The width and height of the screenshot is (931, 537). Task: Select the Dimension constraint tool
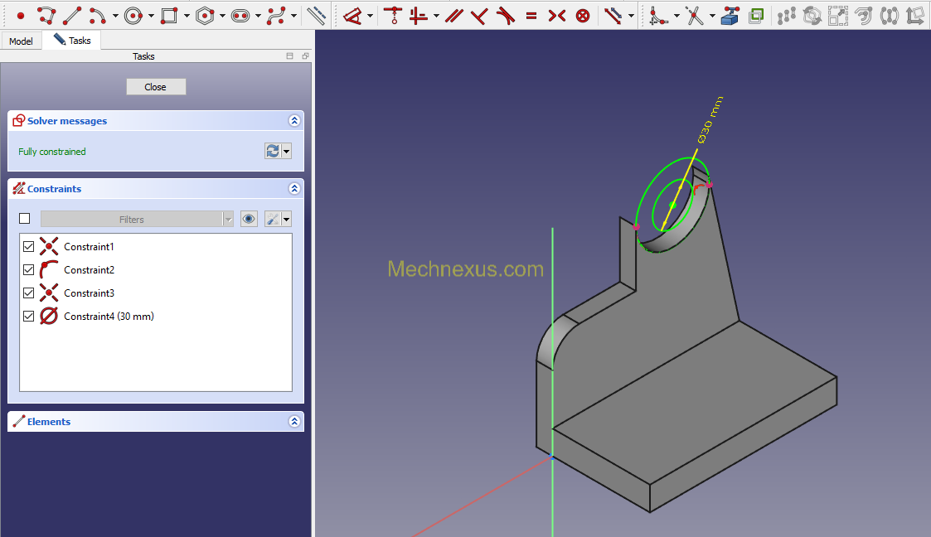click(x=352, y=16)
